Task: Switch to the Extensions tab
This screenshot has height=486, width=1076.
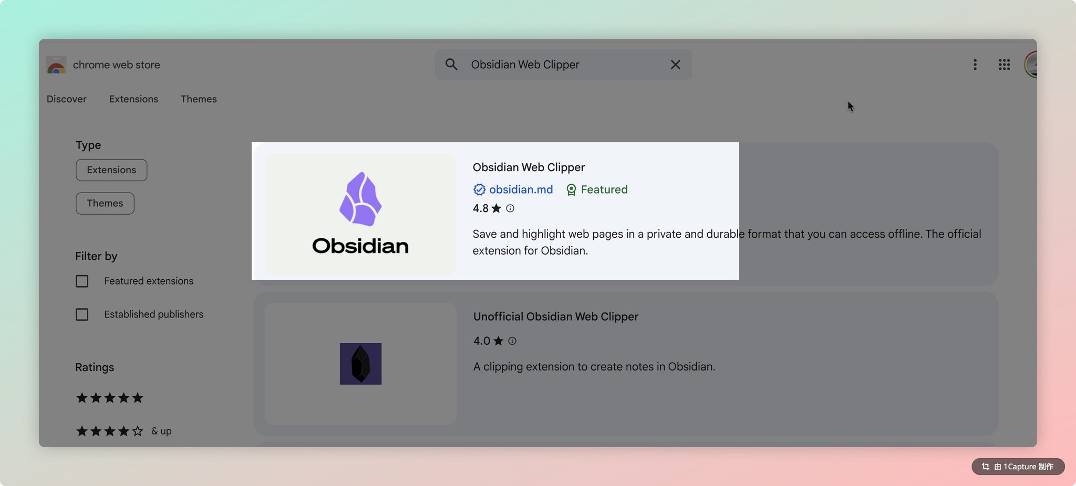Action: (133, 99)
